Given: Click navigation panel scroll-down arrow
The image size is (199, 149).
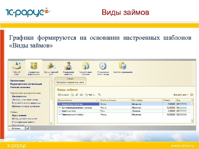Looking at the screenshot, I should pos(51,124).
